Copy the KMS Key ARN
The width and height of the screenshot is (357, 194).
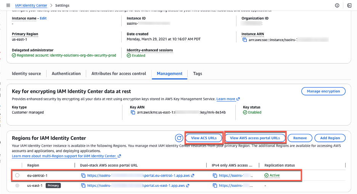pyautogui.click(x=133, y=113)
